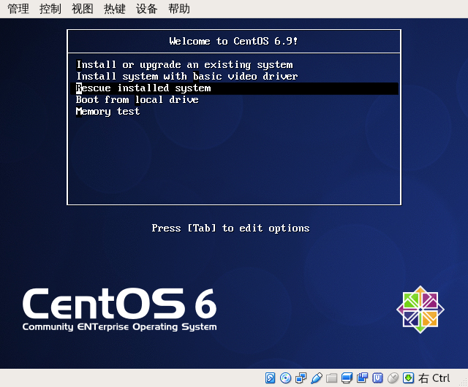Click the hard disk activity icon
Viewport: 468px width, 387px height.
coord(270,378)
